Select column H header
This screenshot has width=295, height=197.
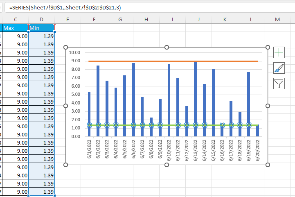click(146, 20)
